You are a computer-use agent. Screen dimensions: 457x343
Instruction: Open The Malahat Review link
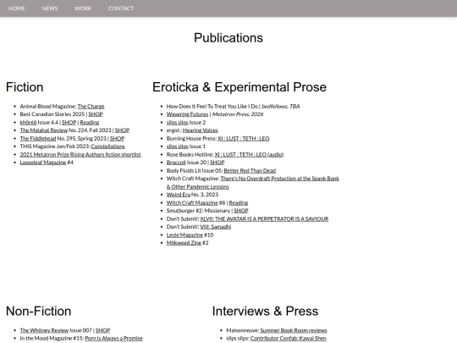point(44,130)
